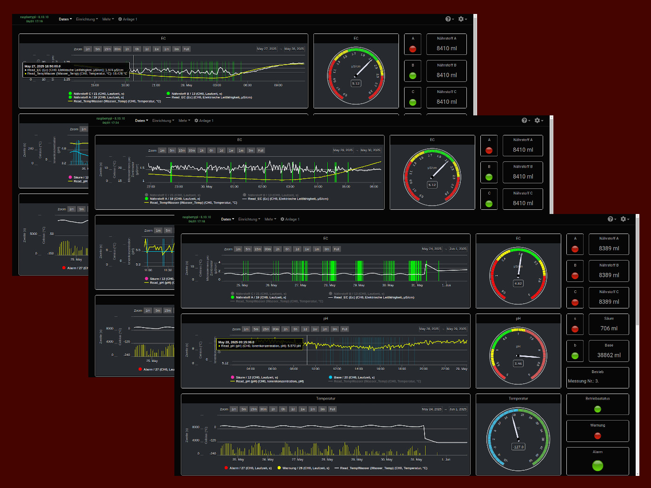Open the Daten menu in the middle window

click(141, 120)
